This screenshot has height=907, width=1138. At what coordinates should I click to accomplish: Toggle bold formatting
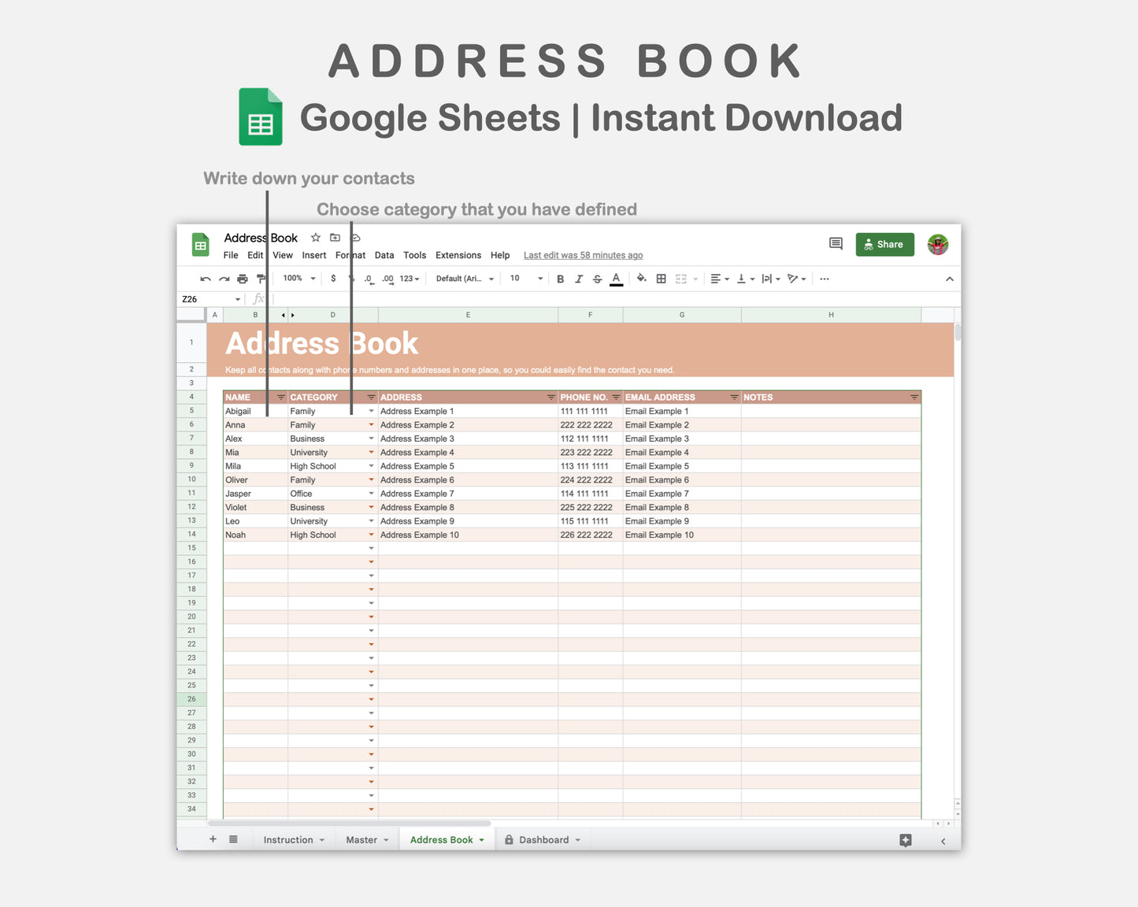pyautogui.click(x=560, y=279)
